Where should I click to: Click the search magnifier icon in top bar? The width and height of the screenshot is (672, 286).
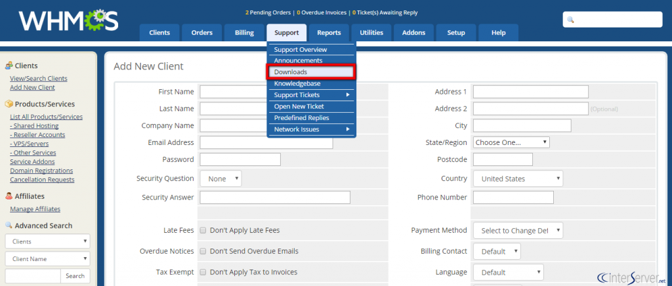click(570, 20)
